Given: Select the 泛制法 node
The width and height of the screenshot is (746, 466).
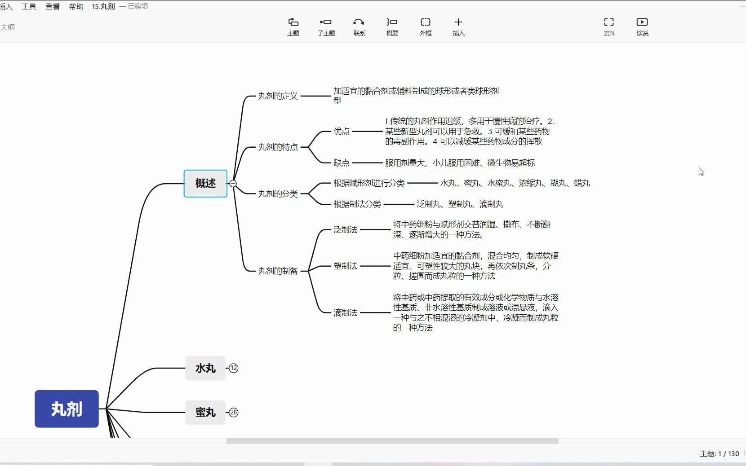Looking at the screenshot, I should 345,230.
